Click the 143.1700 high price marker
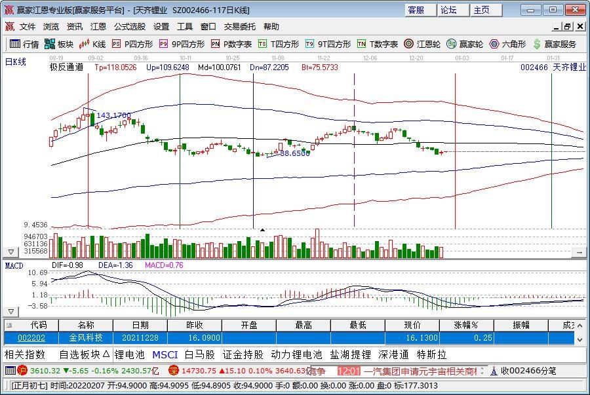Screen dimensions: 590x395 114,115
